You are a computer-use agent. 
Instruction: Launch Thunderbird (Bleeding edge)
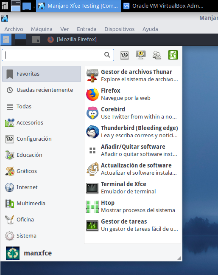[x=132, y=132]
